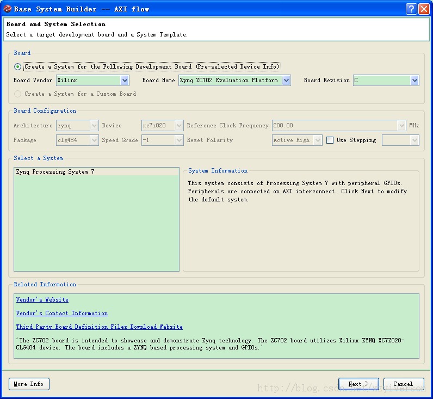Open Vendor's Contact Information link
The image size is (433, 399).
pyautogui.click(x=62, y=313)
